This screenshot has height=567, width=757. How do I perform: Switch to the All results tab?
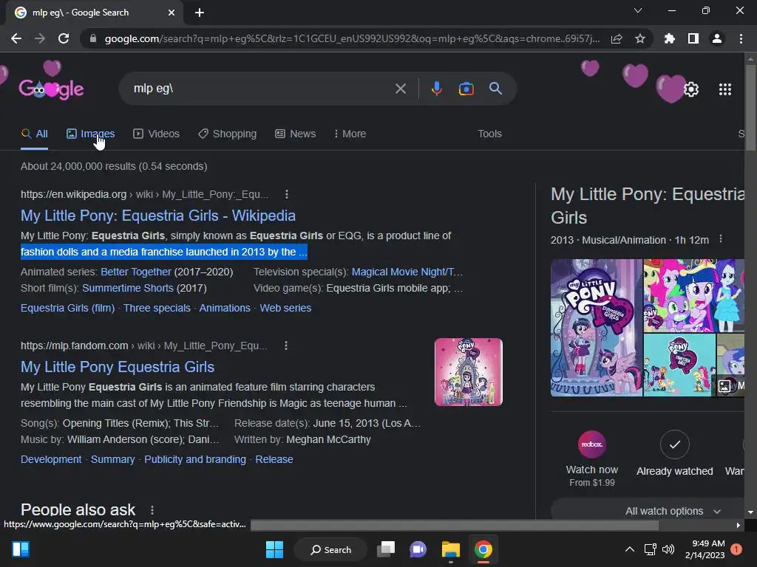pyautogui.click(x=34, y=134)
